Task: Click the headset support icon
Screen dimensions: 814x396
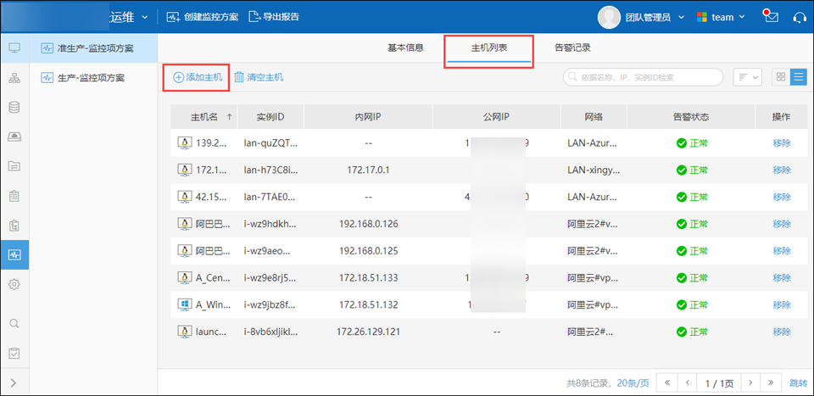Action: click(x=798, y=17)
